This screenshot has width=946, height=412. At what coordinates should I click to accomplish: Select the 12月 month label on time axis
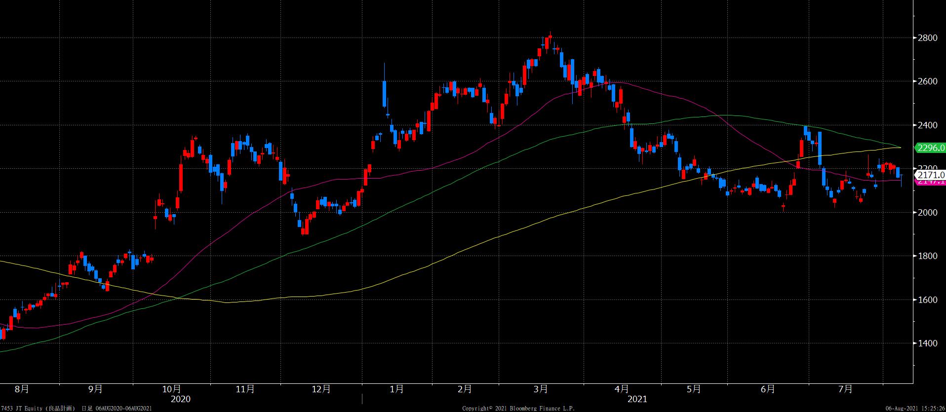pos(321,389)
